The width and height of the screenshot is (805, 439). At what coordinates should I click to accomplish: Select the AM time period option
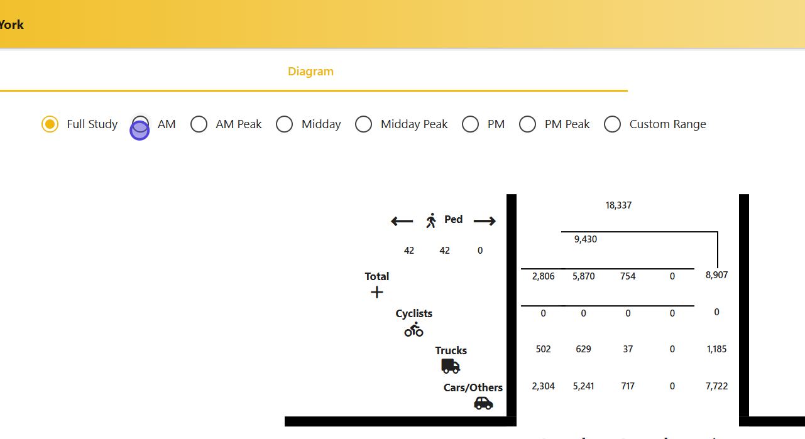tap(141, 124)
